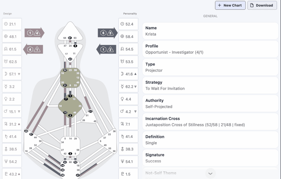The image size is (281, 179).
Task: Open the Incarnation Cross info card
Action: point(210,122)
